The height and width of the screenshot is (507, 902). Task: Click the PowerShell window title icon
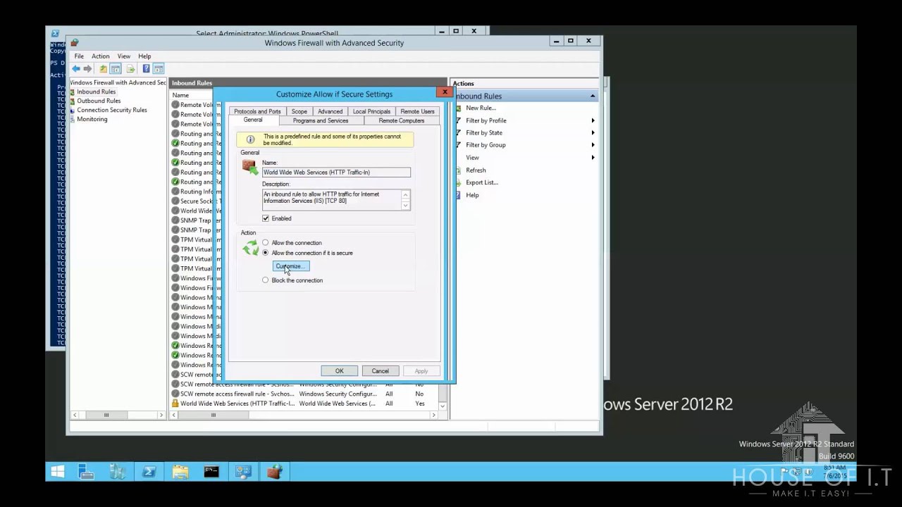55,33
